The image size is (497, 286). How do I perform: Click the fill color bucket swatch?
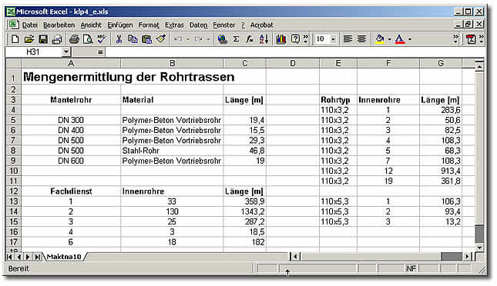click(x=380, y=39)
